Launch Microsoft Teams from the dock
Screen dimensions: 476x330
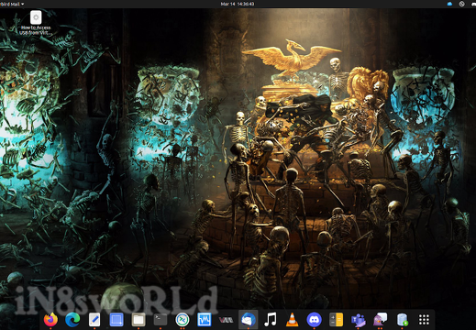tap(358, 320)
